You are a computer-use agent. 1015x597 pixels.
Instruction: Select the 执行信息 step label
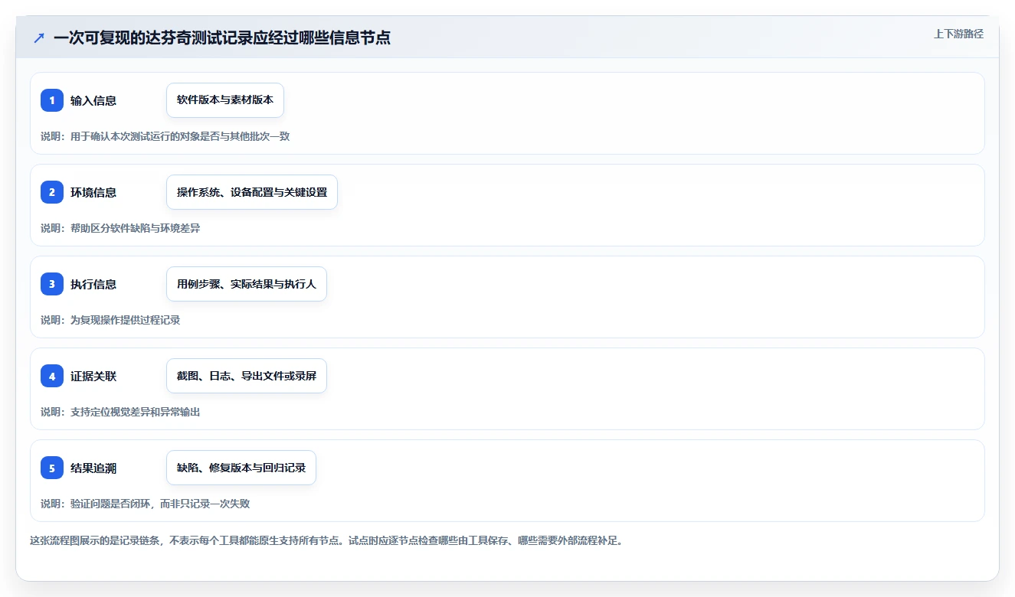click(x=93, y=284)
